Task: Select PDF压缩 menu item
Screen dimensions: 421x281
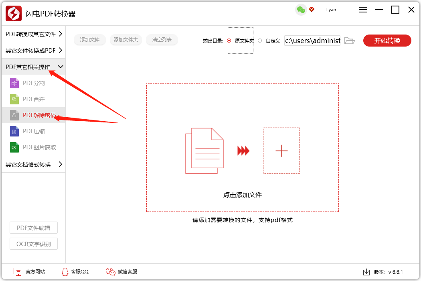Action: [x=34, y=131]
